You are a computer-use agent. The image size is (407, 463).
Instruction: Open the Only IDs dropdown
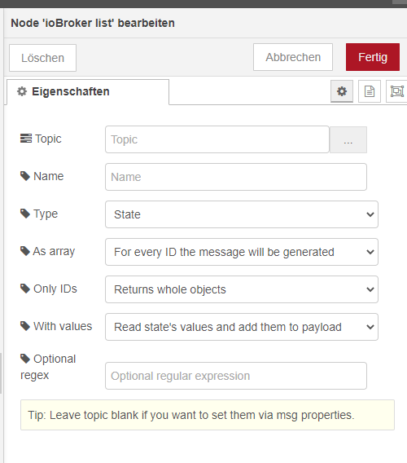(242, 289)
